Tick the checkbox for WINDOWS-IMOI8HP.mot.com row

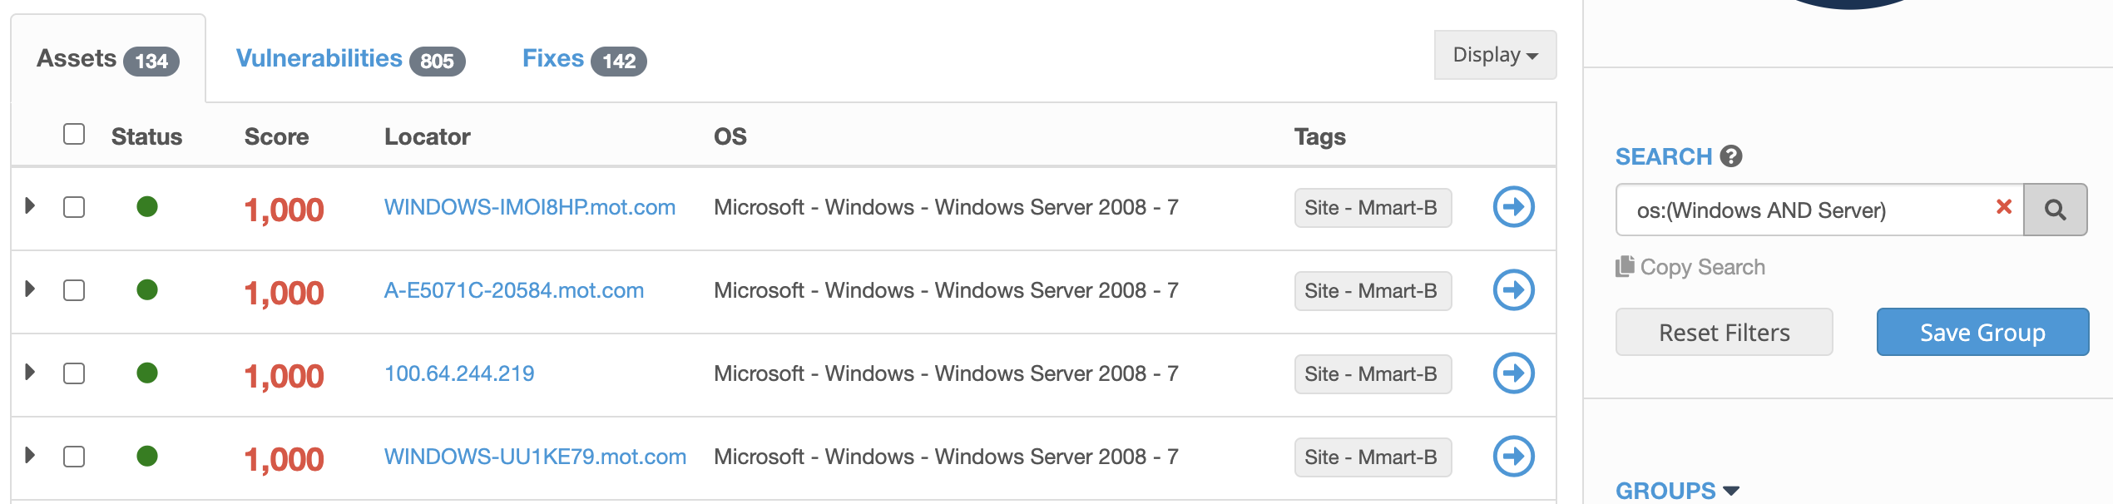[x=74, y=207]
